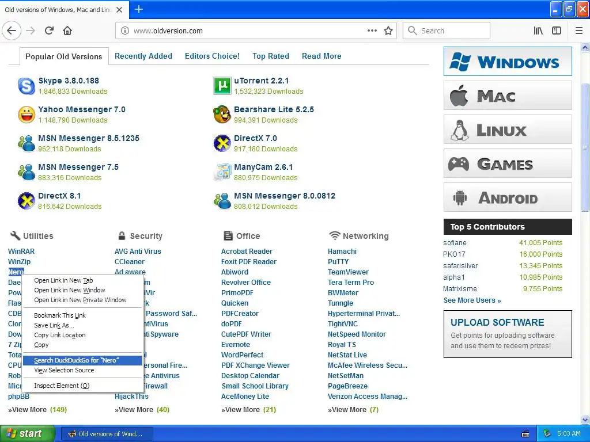Select Popular Old Versions tab
Screen dimensions: 590x442
pos(63,56)
